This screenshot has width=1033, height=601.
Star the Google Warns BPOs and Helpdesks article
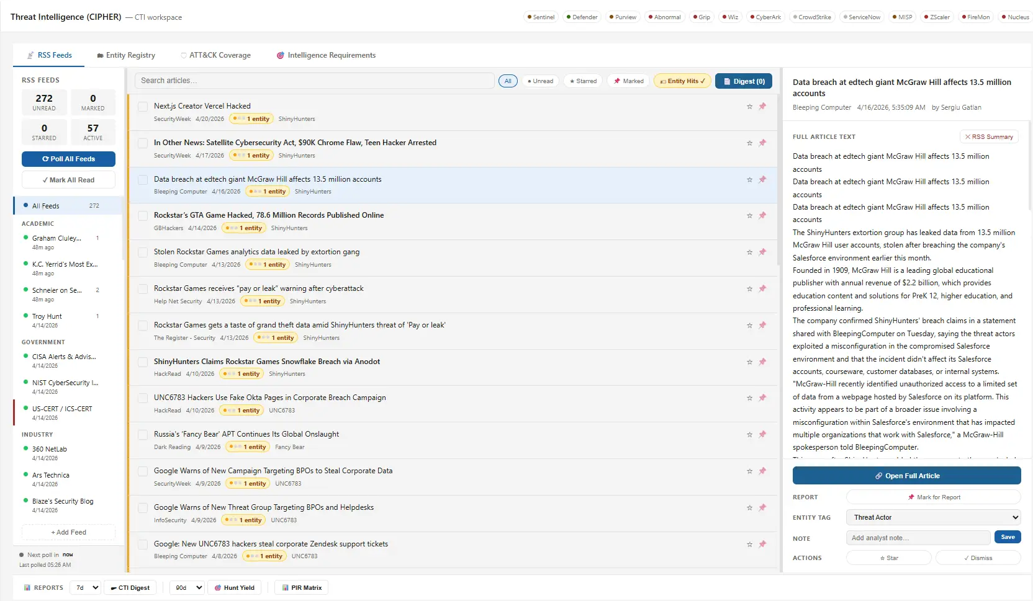click(x=749, y=508)
